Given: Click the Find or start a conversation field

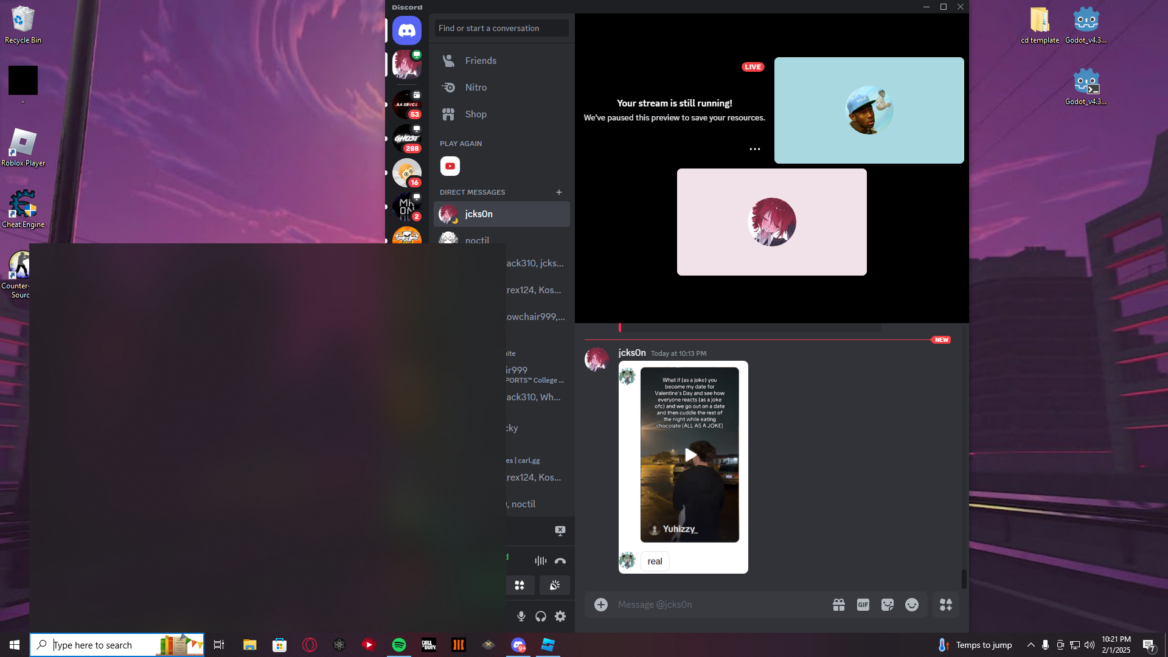Looking at the screenshot, I should [x=501, y=28].
